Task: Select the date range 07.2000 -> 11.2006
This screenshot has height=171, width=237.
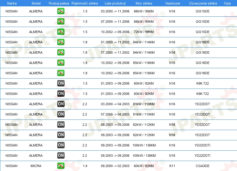Action: click(115, 22)
